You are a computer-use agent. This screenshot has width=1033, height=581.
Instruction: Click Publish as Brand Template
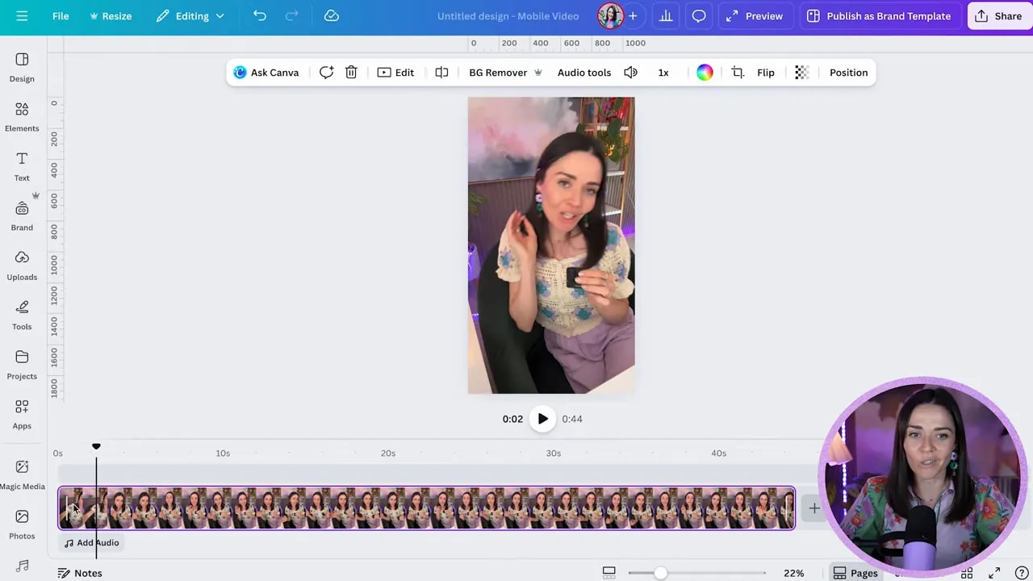pyautogui.click(x=879, y=16)
